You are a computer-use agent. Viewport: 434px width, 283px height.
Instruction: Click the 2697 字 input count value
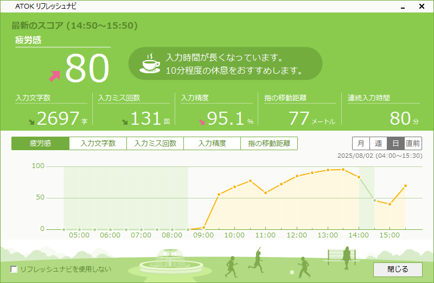tap(62, 118)
